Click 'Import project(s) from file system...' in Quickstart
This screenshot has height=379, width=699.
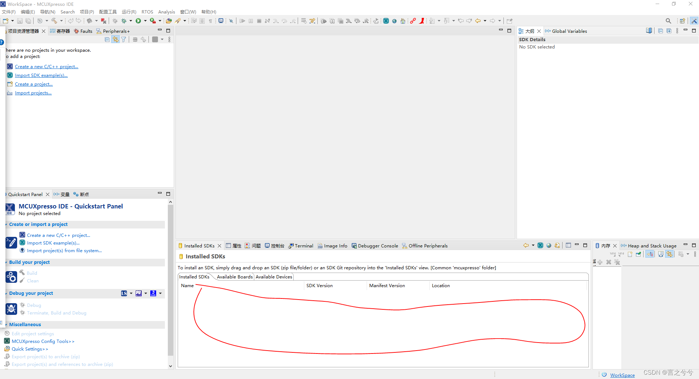click(64, 251)
